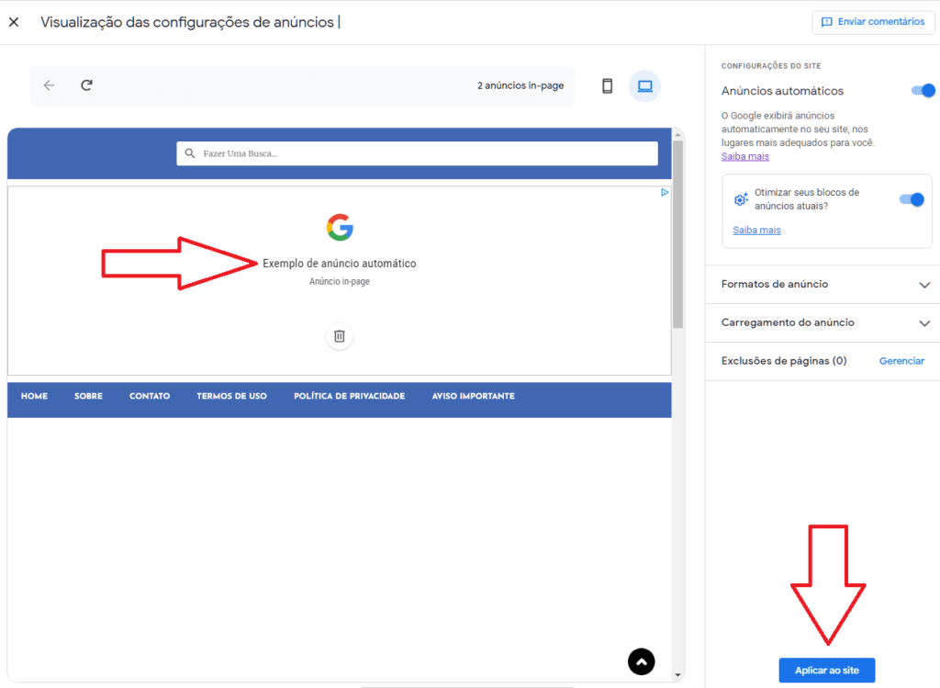Delete the in-page ad with trash icon
Viewport: 940px width, 688px height.
340,336
